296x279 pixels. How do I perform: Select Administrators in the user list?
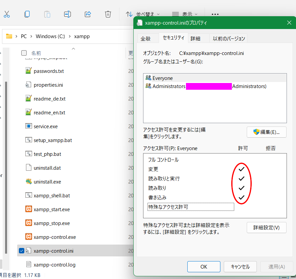[x=169, y=86]
